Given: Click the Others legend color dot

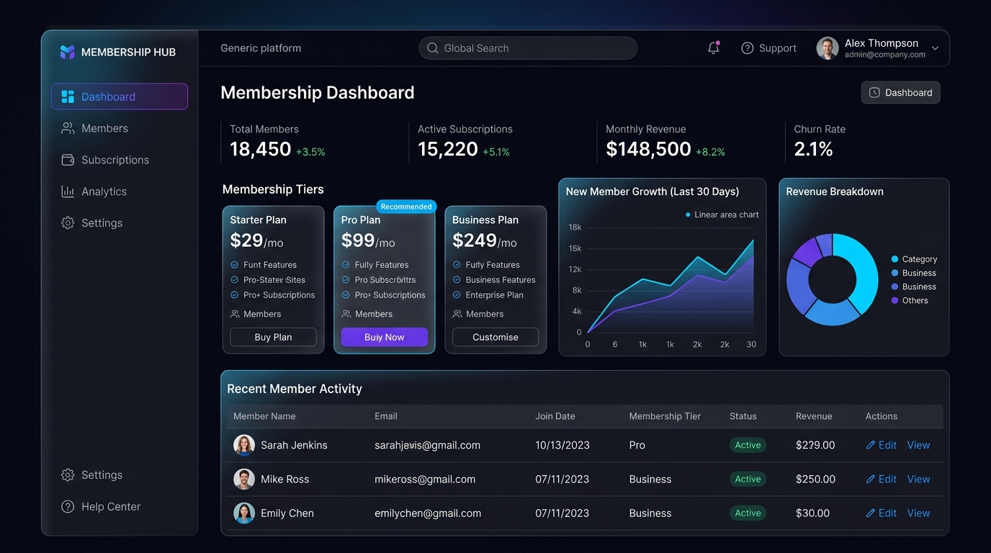Looking at the screenshot, I should coord(894,301).
